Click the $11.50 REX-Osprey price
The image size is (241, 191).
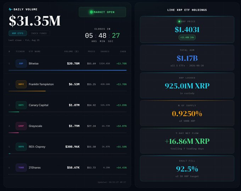(91, 147)
